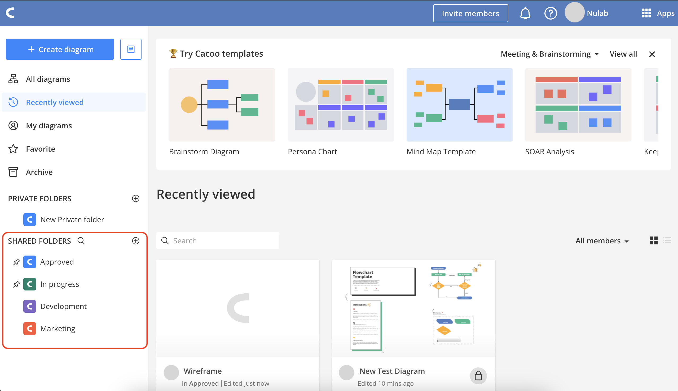The height and width of the screenshot is (391, 678).
Task: Click the New Private folder icon
Action: point(30,219)
